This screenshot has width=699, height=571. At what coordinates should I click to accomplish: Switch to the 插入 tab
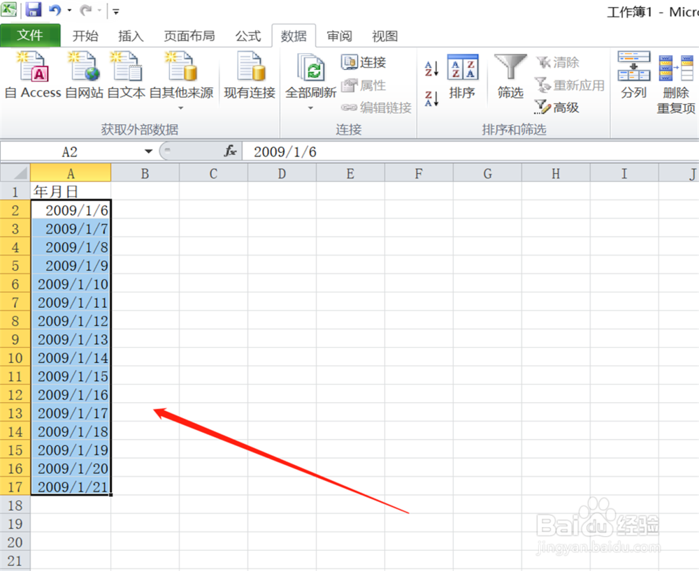pos(131,36)
